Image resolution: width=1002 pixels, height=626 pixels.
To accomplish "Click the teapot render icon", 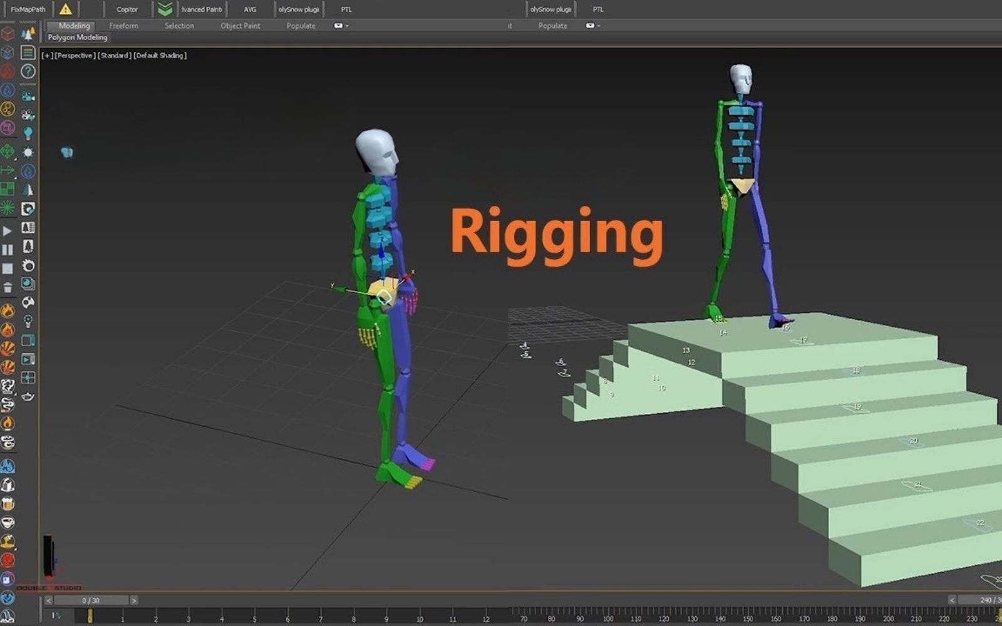I will coord(28,396).
